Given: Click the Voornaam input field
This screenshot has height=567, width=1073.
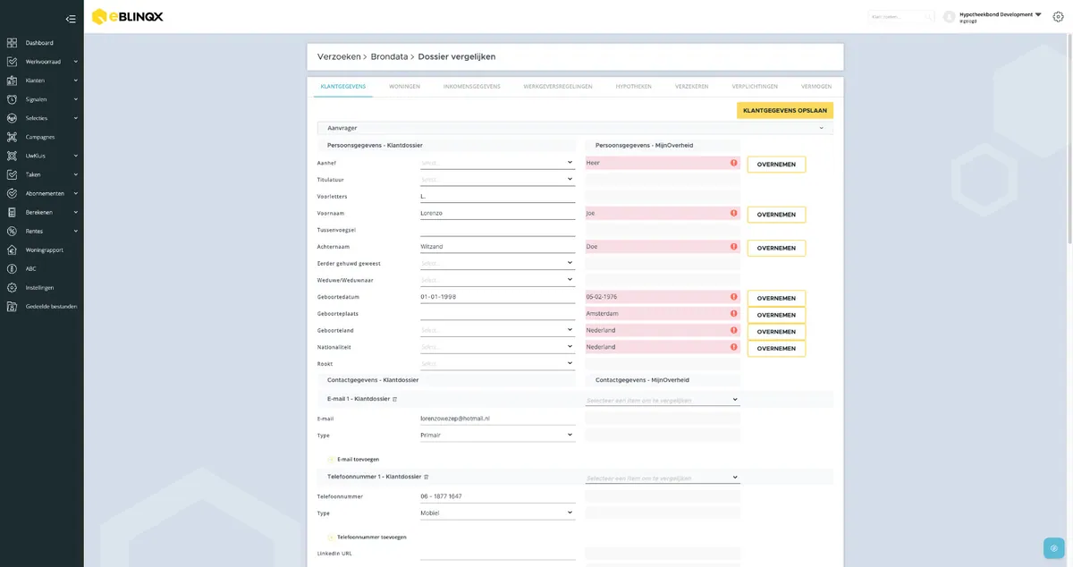Looking at the screenshot, I should pos(497,213).
